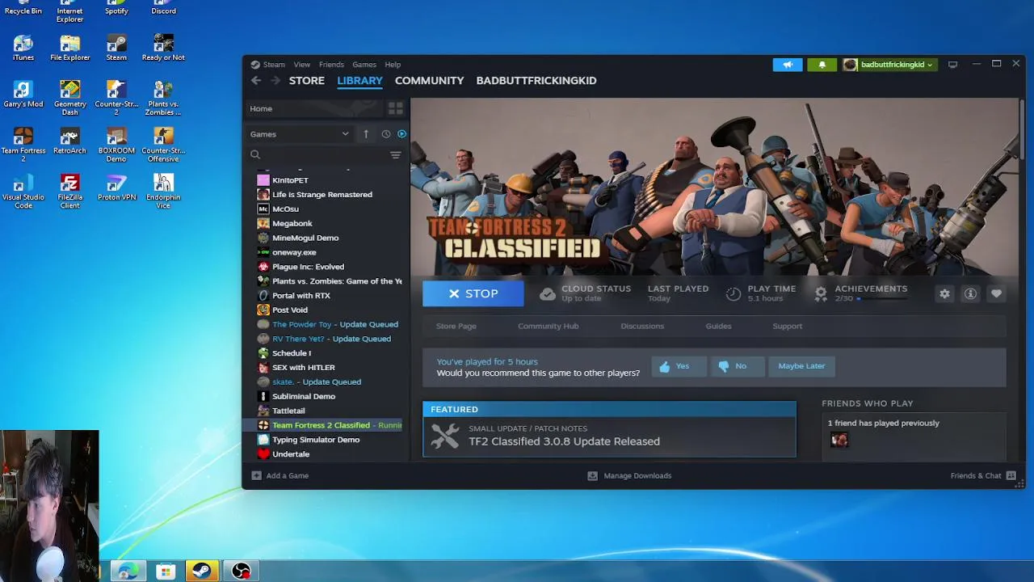Open Steam from the taskbar
The width and height of the screenshot is (1034, 582).
202,571
